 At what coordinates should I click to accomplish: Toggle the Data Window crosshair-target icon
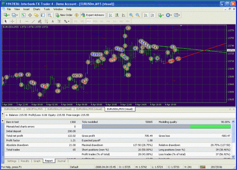tap(30, 15)
